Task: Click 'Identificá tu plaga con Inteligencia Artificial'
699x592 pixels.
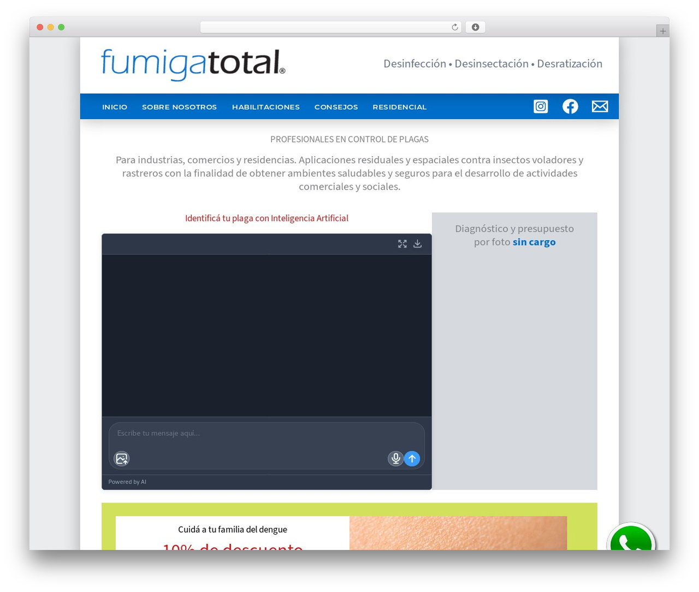Action: coord(266,218)
